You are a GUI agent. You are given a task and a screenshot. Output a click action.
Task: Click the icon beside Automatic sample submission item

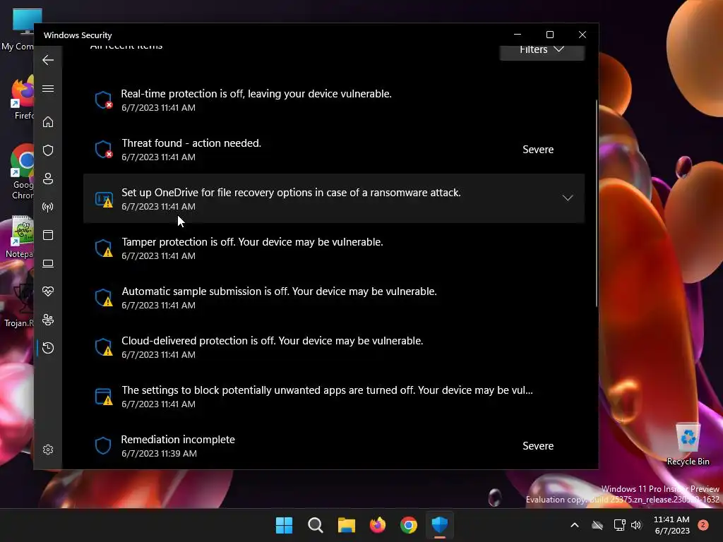click(x=103, y=297)
